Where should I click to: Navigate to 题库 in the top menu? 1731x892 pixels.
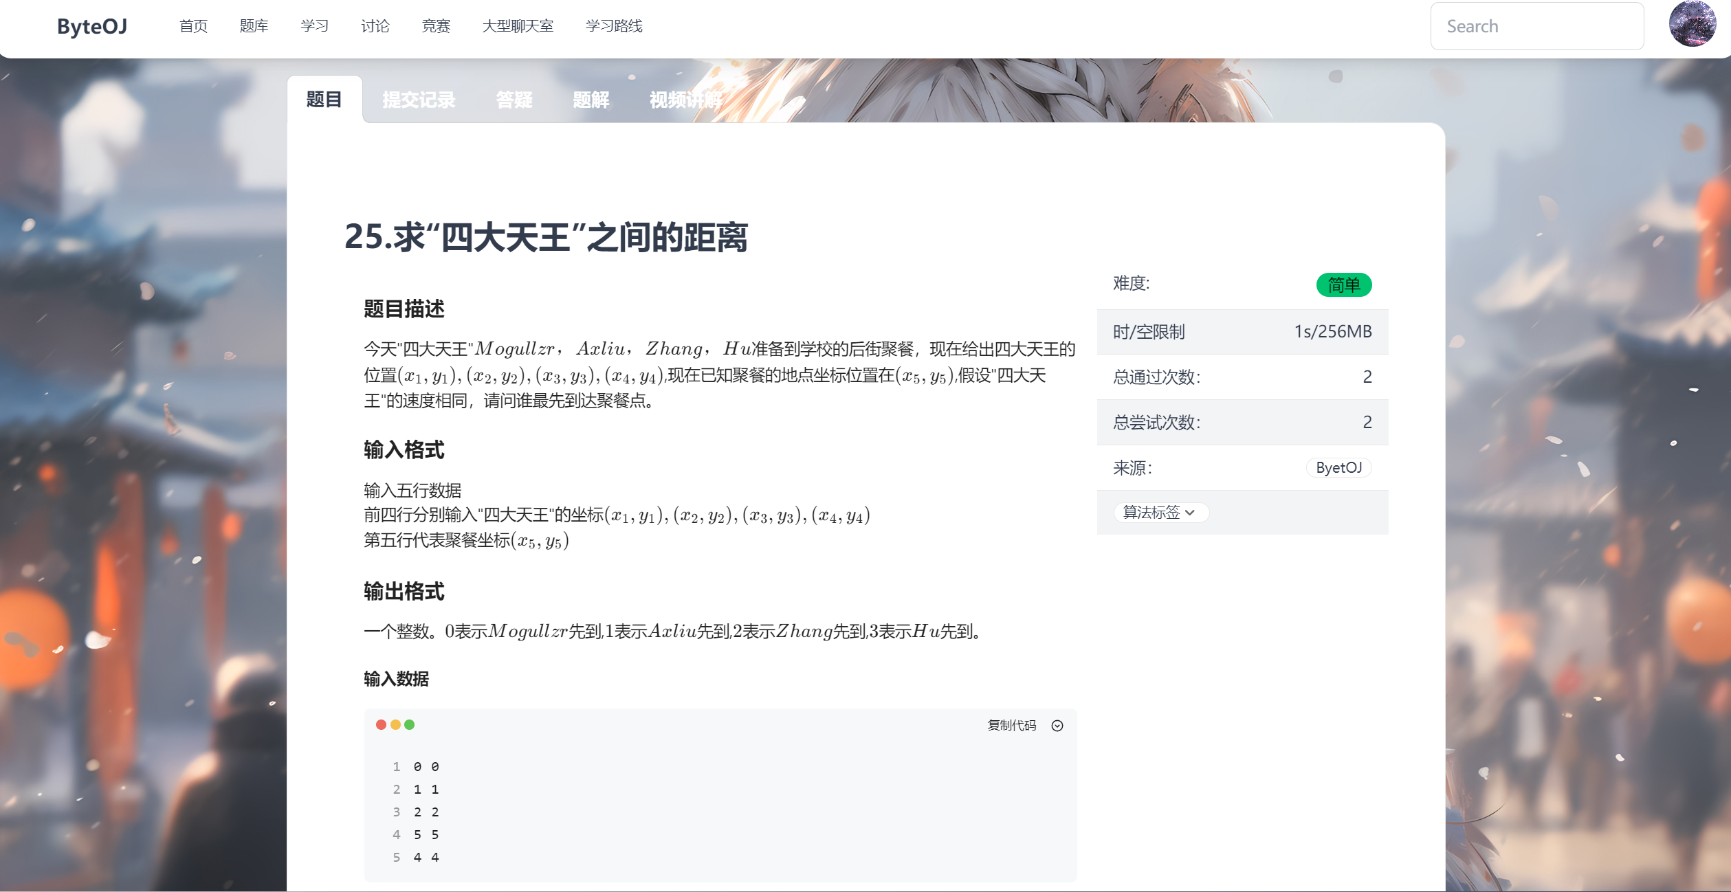pyautogui.click(x=253, y=26)
